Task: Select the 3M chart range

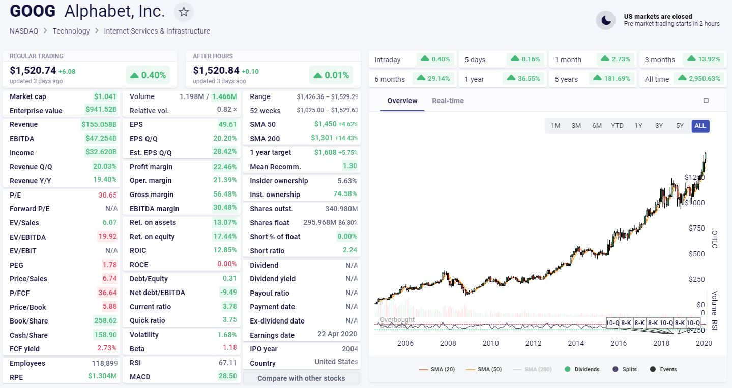Action: pyautogui.click(x=576, y=126)
